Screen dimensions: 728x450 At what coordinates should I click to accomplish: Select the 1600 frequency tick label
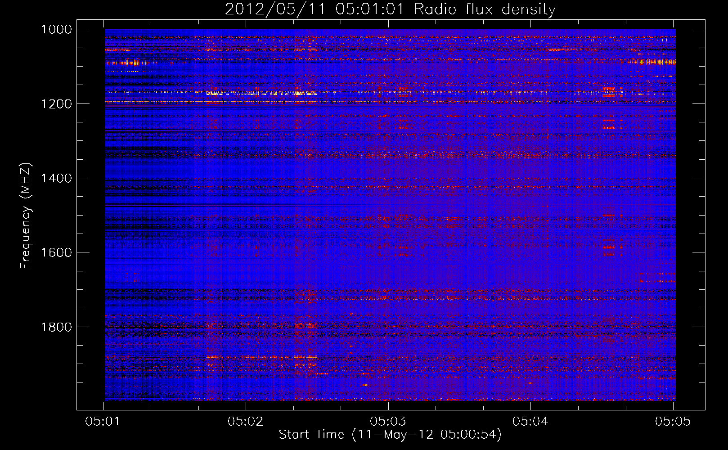pyautogui.click(x=56, y=252)
